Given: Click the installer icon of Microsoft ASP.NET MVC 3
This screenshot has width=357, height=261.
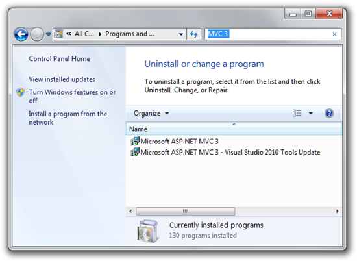Looking at the screenshot, I should [135, 141].
